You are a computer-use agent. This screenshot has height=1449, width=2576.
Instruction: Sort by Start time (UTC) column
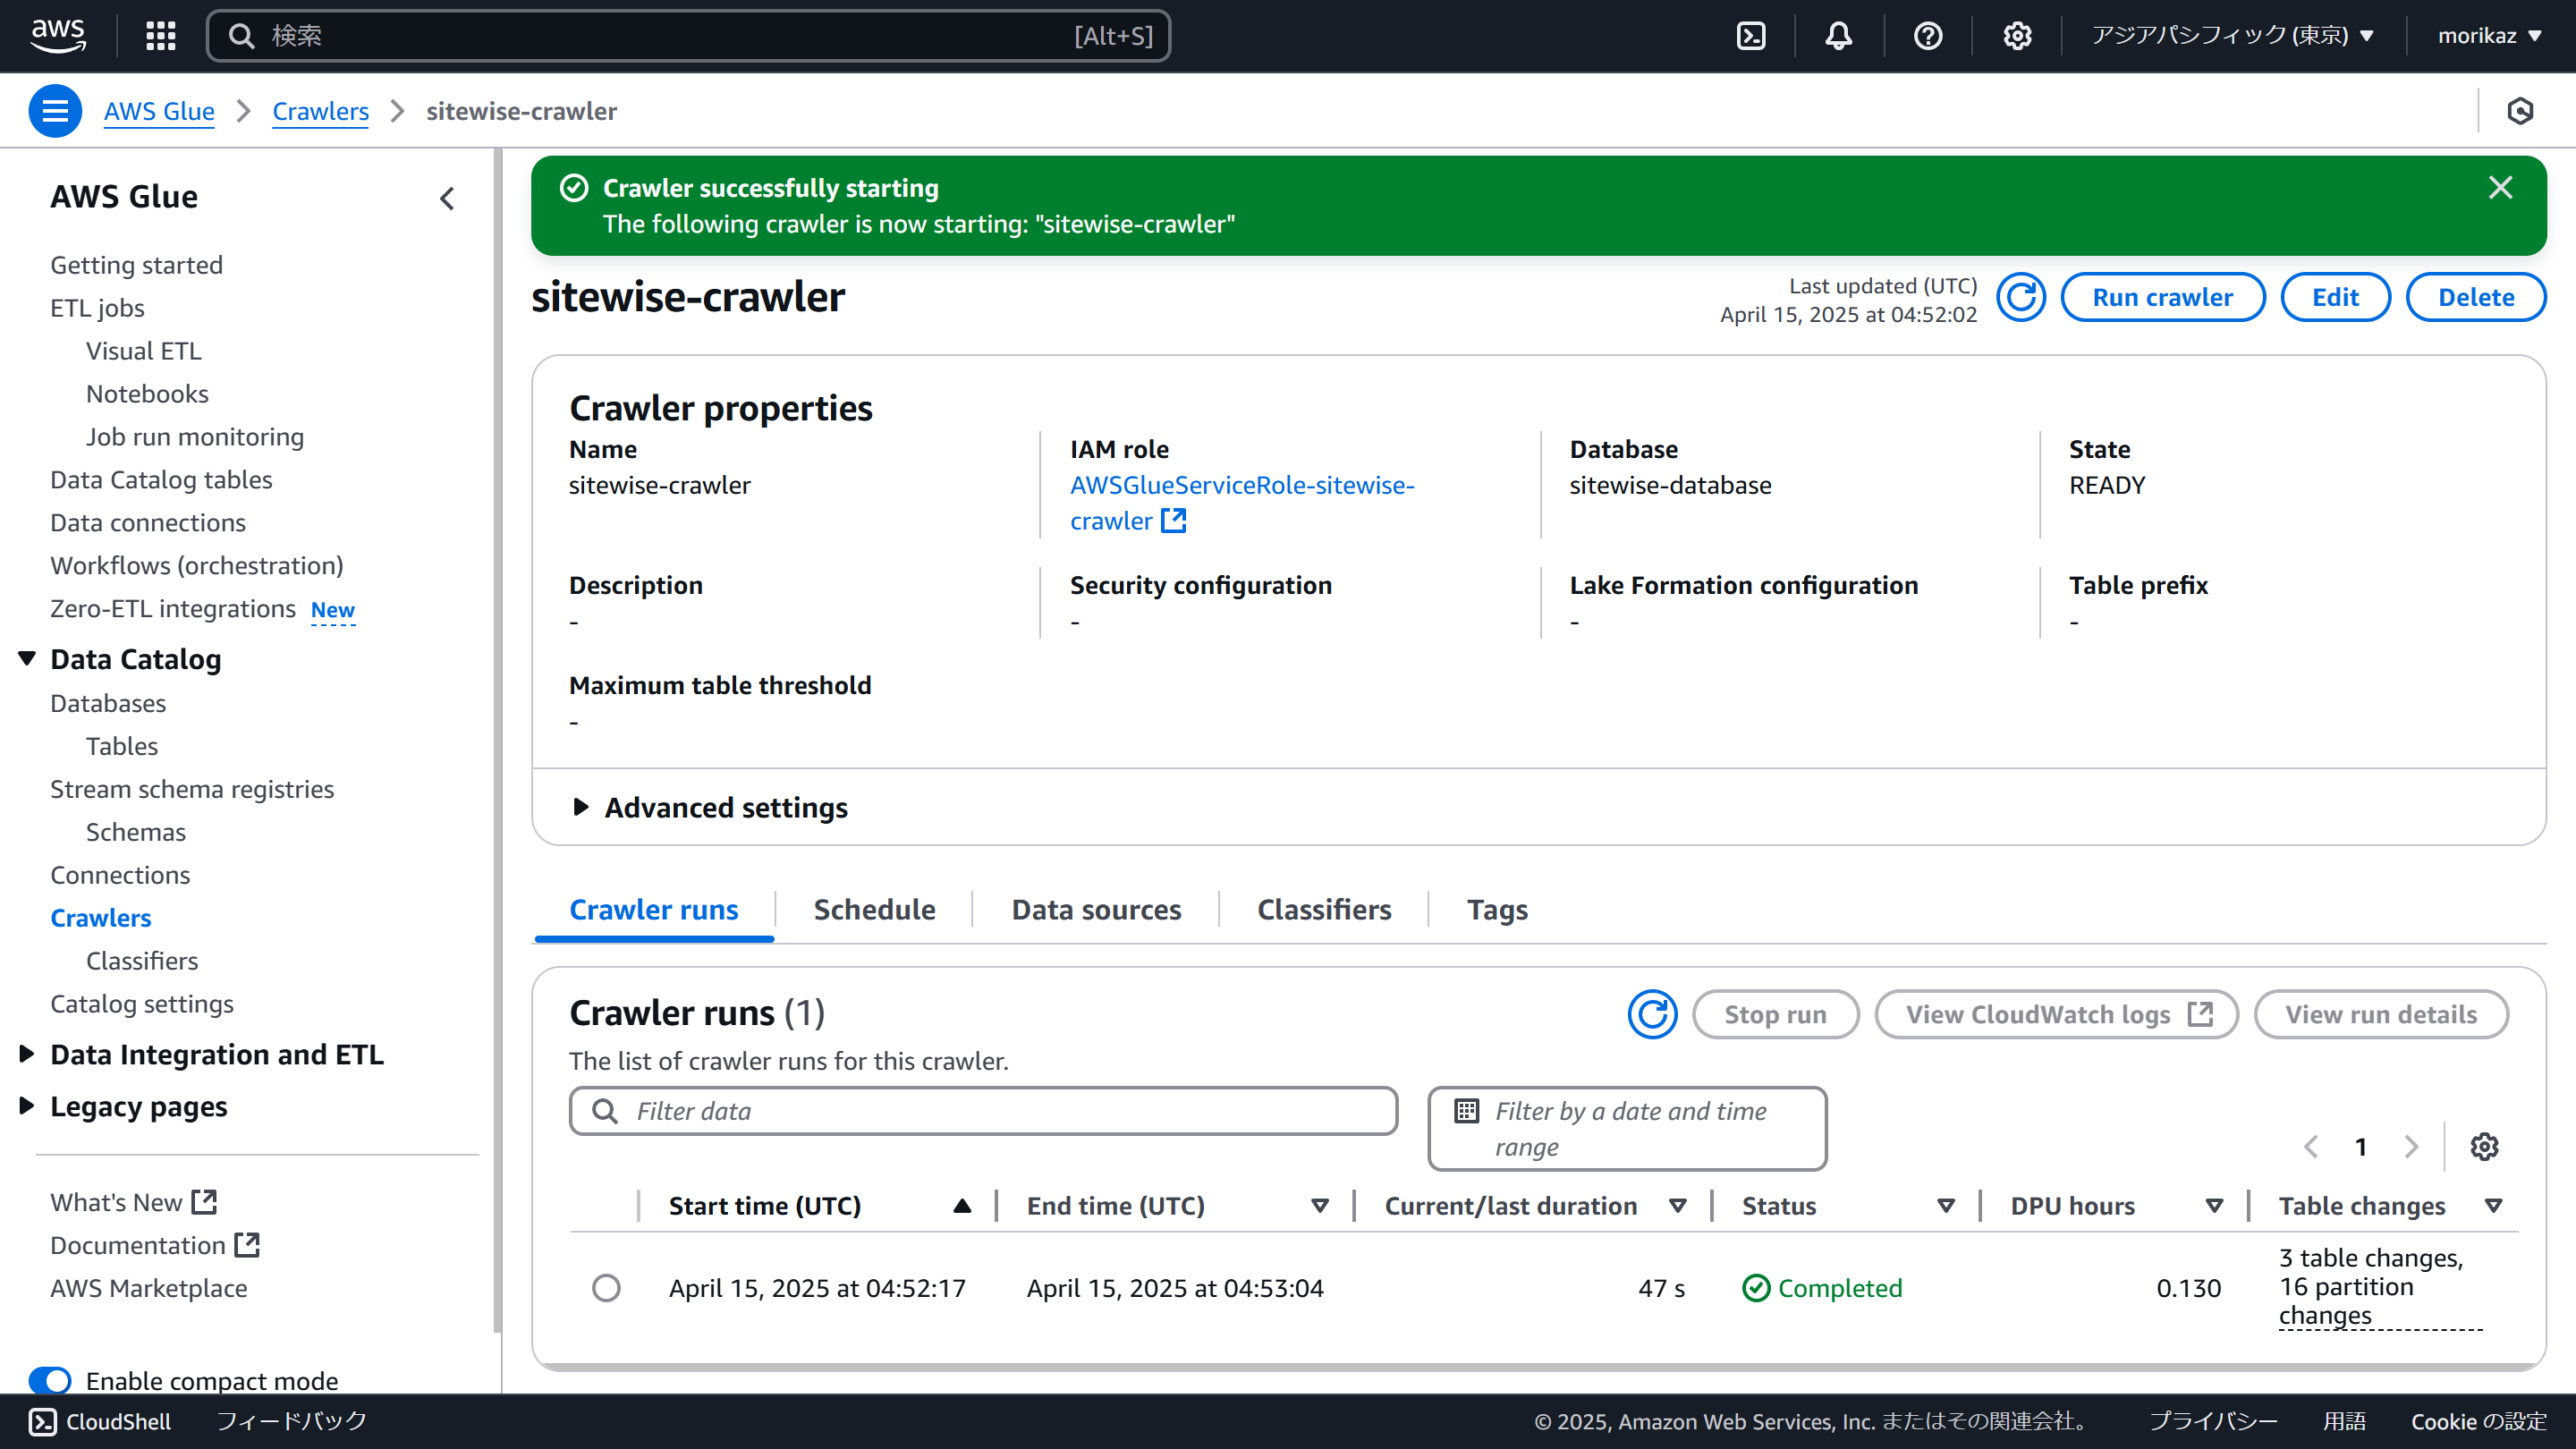tap(765, 1206)
